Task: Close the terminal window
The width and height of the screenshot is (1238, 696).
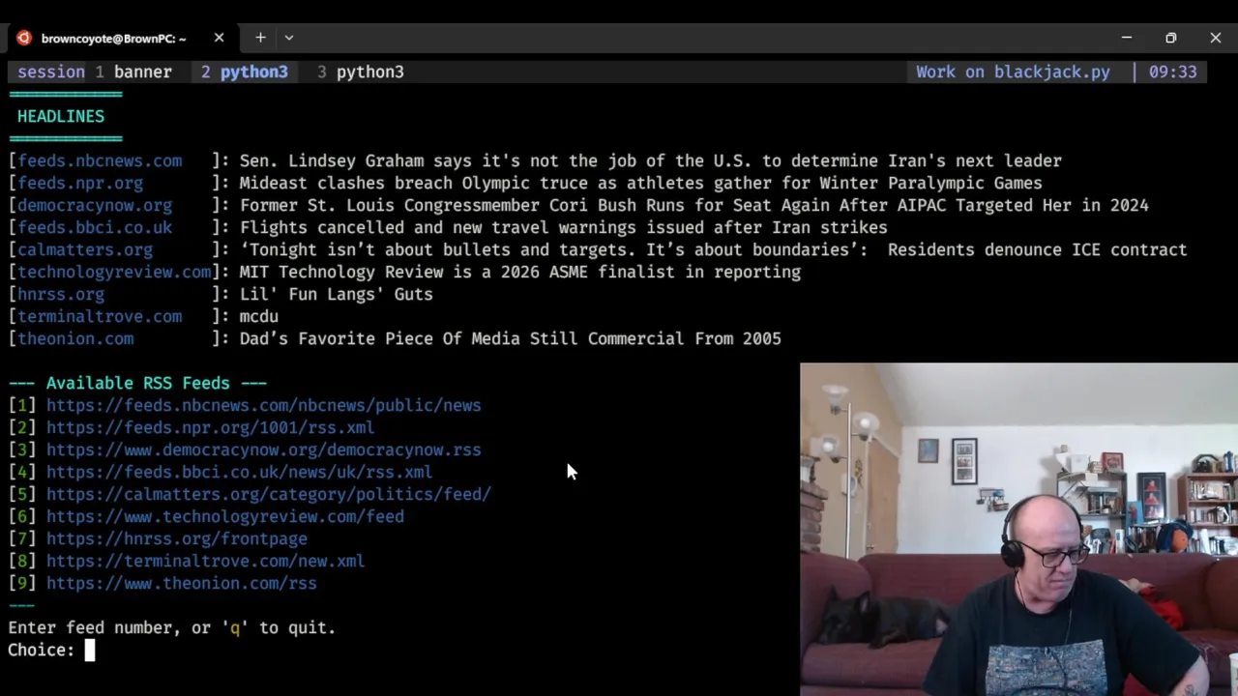Action: 1216,38
